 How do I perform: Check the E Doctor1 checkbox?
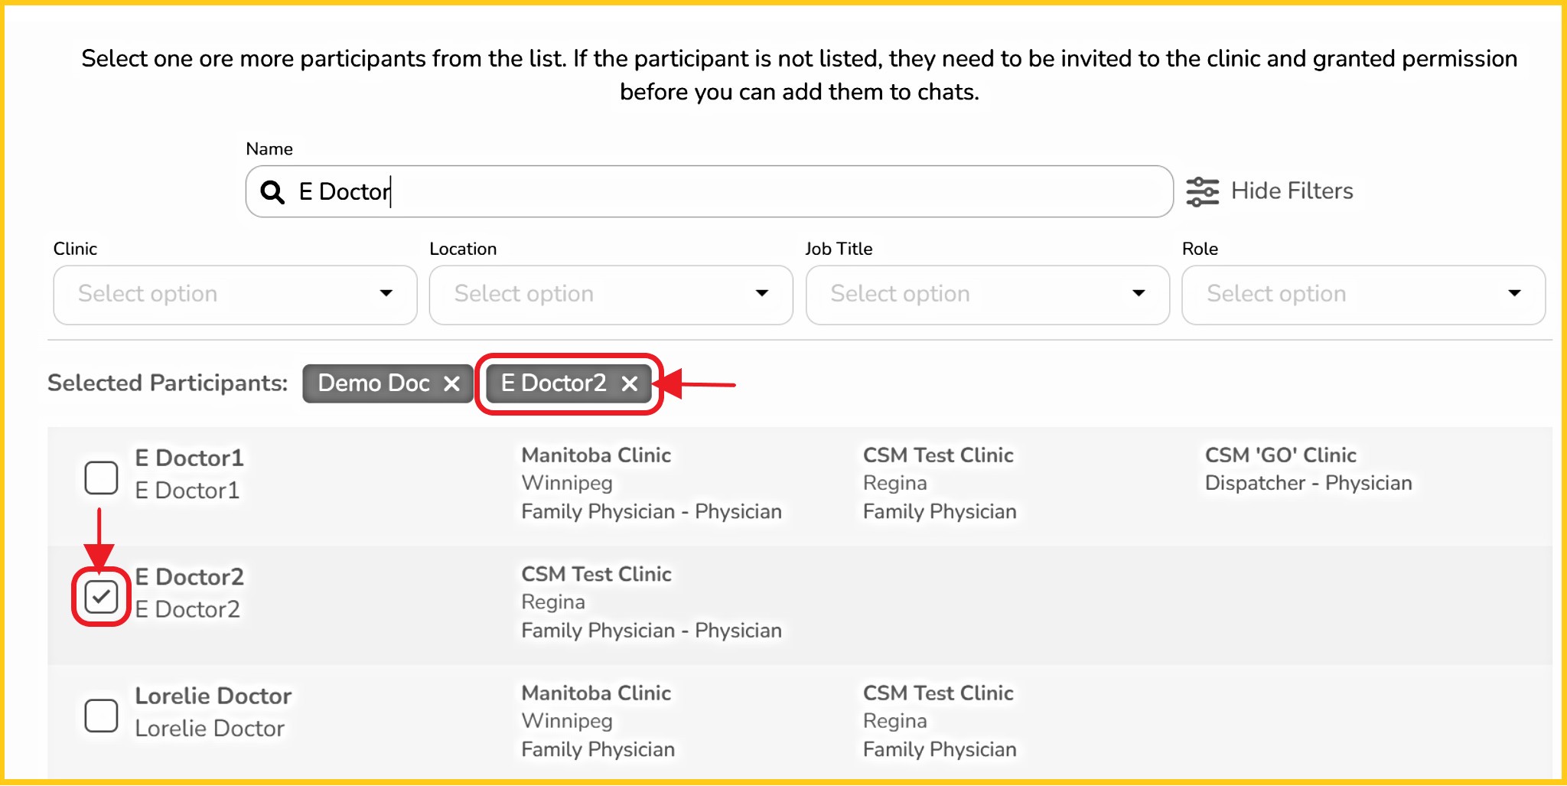(101, 478)
